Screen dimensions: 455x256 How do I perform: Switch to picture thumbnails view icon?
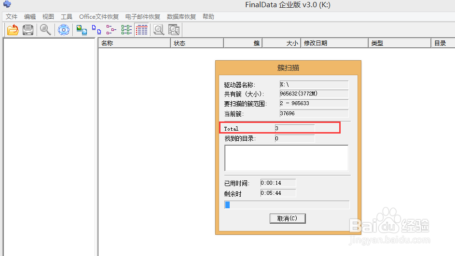click(82, 30)
